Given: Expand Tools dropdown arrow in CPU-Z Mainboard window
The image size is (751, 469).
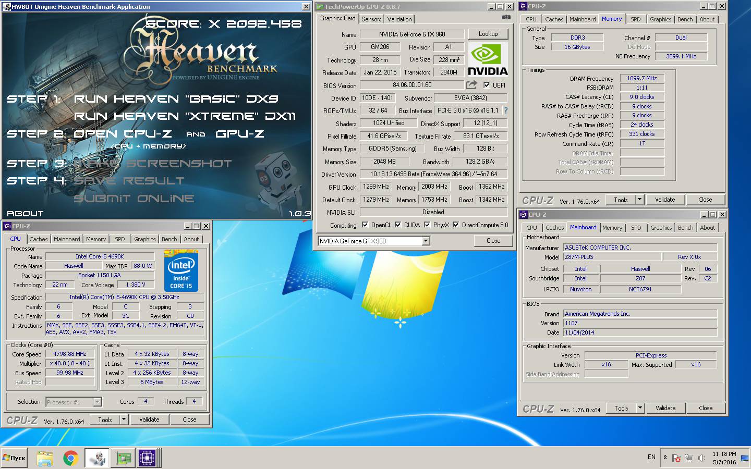Looking at the screenshot, I should 640,408.
